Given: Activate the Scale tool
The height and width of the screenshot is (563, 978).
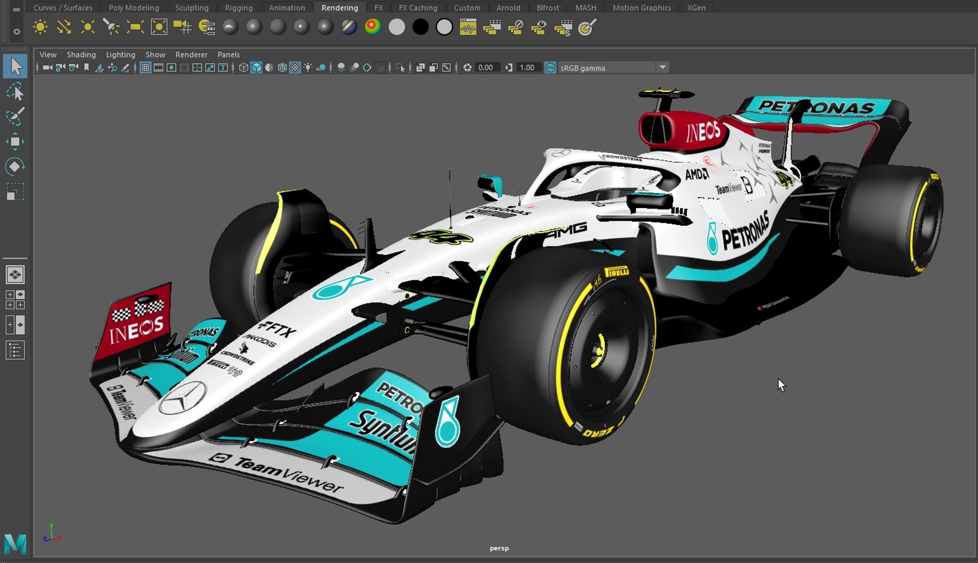Looking at the screenshot, I should click(15, 192).
